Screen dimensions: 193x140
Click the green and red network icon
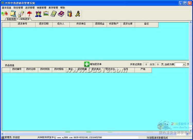(x=4, y=14)
